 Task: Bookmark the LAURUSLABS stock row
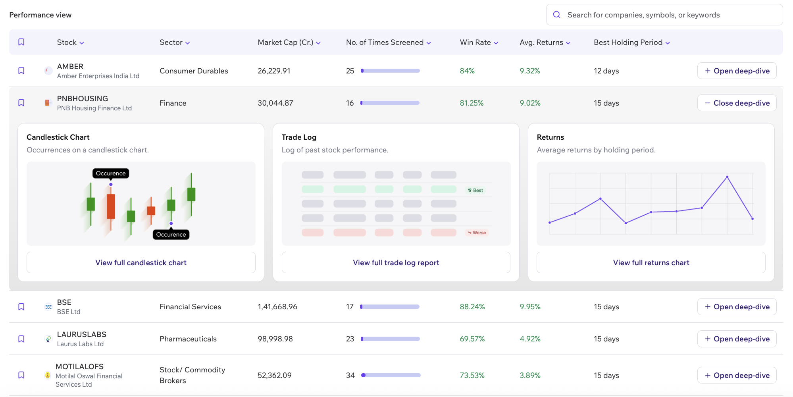[x=21, y=339]
